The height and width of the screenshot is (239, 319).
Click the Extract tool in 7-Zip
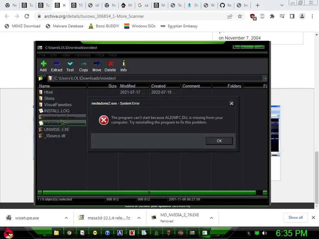57,66
